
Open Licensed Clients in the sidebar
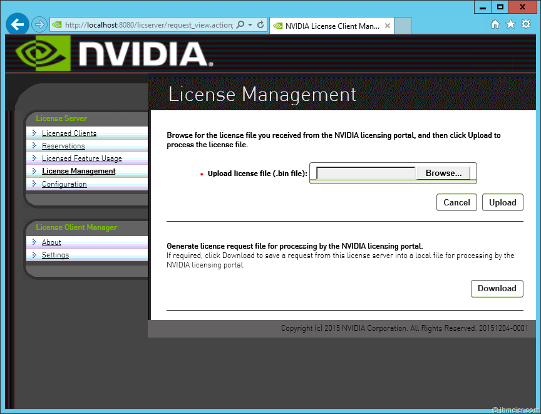69,133
